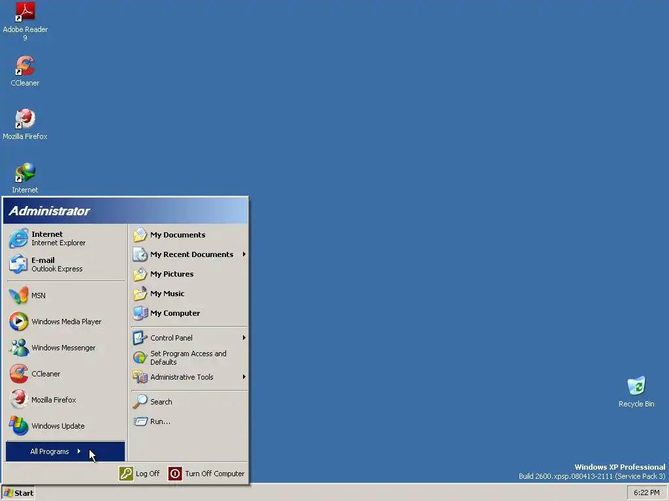Click the Control Panel icon
The width and height of the screenshot is (669, 501).
pos(140,338)
